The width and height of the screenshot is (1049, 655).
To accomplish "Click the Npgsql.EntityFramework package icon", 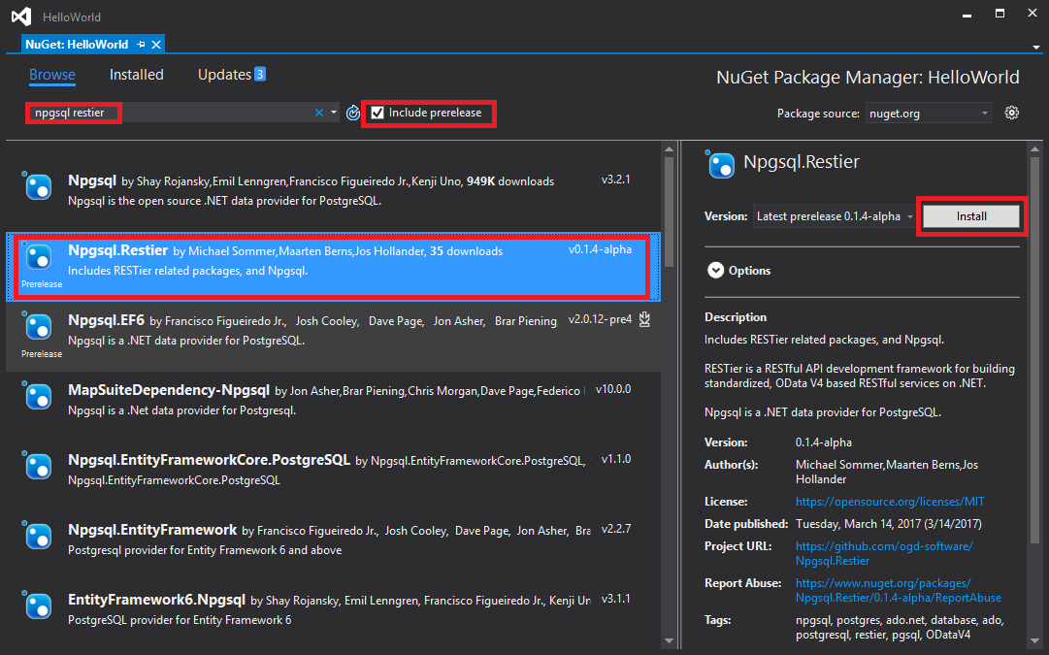I will pyautogui.click(x=37, y=536).
